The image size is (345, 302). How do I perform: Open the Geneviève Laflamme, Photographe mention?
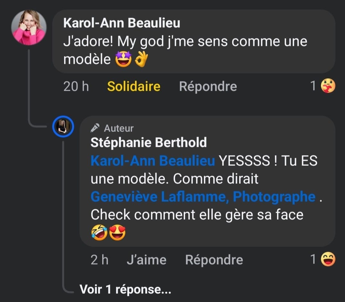click(x=203, y=197)
